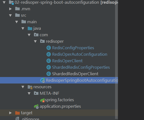Click the .gitignore file icon
Image resolution: width=144 pixels, height=120 pixels.
pos(17,118)
